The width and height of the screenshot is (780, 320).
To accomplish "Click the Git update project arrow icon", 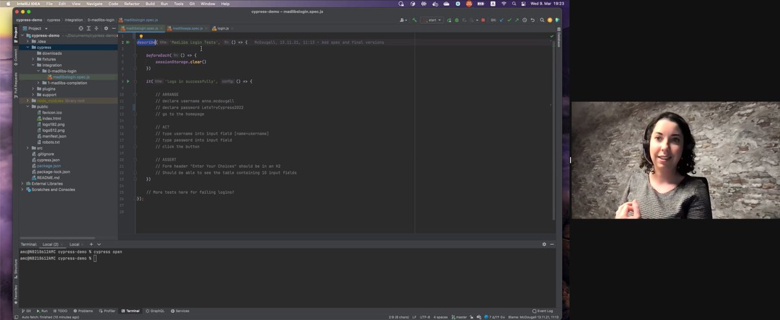I will click(x=501, y=20).
